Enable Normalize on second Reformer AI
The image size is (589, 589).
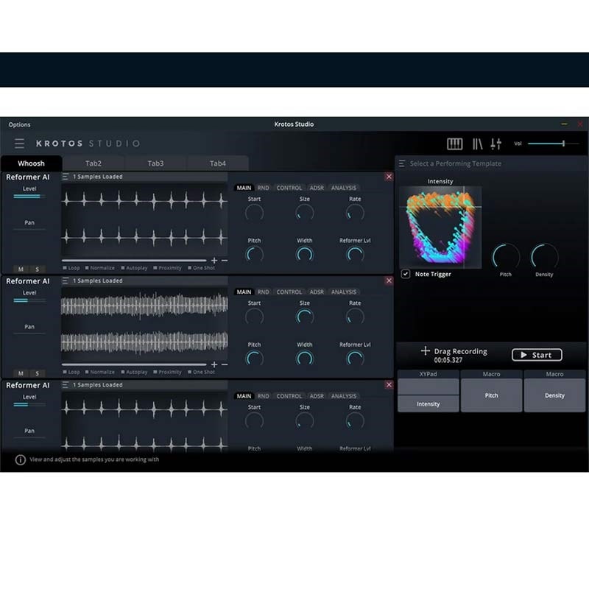[100, 372]
